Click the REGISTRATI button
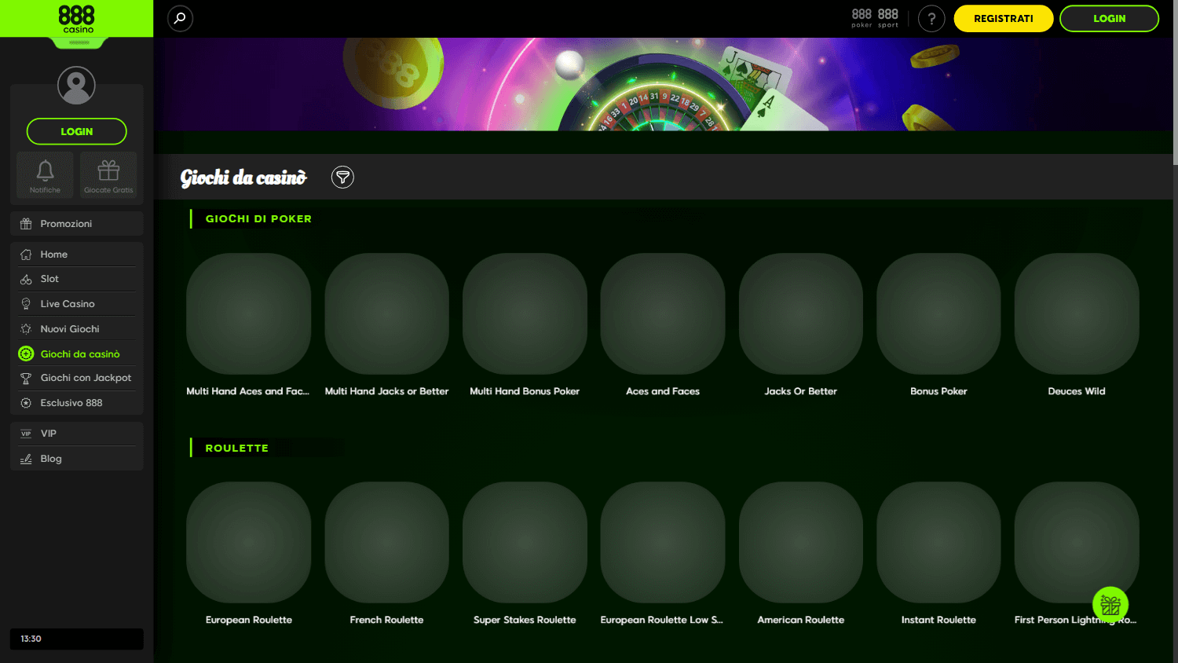The height and width of the screenshot is (663, 1178). 1003,18
